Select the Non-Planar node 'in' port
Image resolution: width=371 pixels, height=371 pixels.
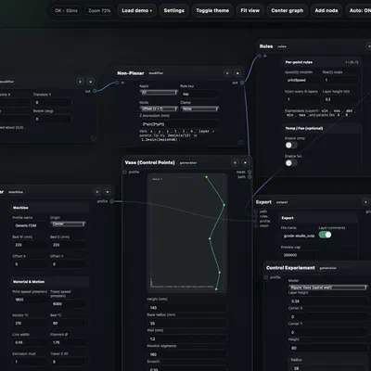click(117, 83)
